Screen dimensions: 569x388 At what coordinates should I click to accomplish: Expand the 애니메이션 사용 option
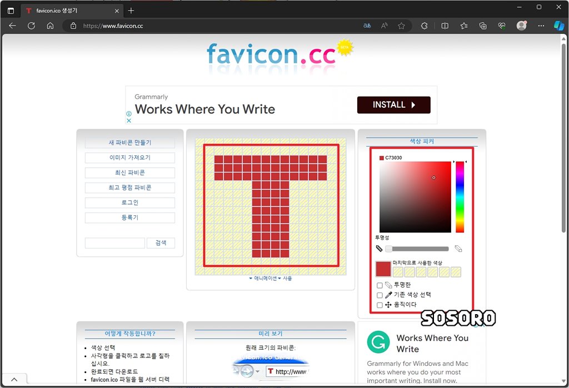click(271, 279)
